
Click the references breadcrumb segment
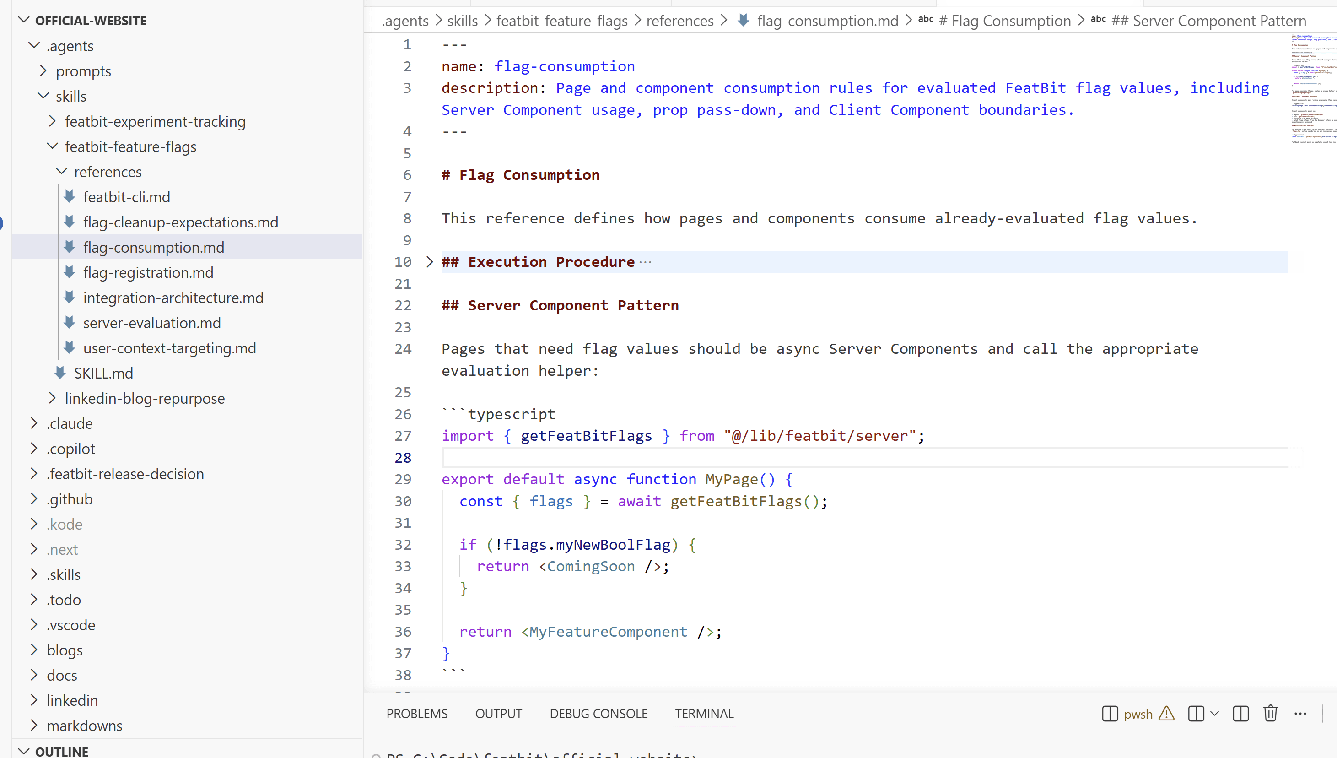pyautogui.click(x=679, y=21)
